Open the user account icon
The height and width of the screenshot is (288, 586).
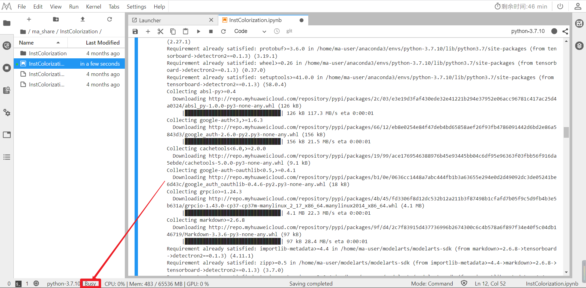(x=578, y=6)
